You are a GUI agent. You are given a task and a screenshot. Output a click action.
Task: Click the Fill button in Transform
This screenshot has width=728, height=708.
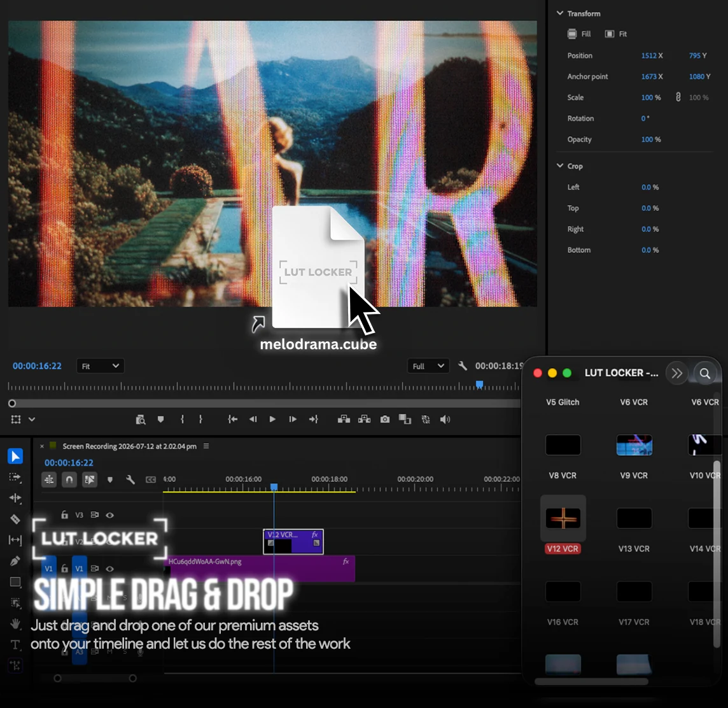579,34
